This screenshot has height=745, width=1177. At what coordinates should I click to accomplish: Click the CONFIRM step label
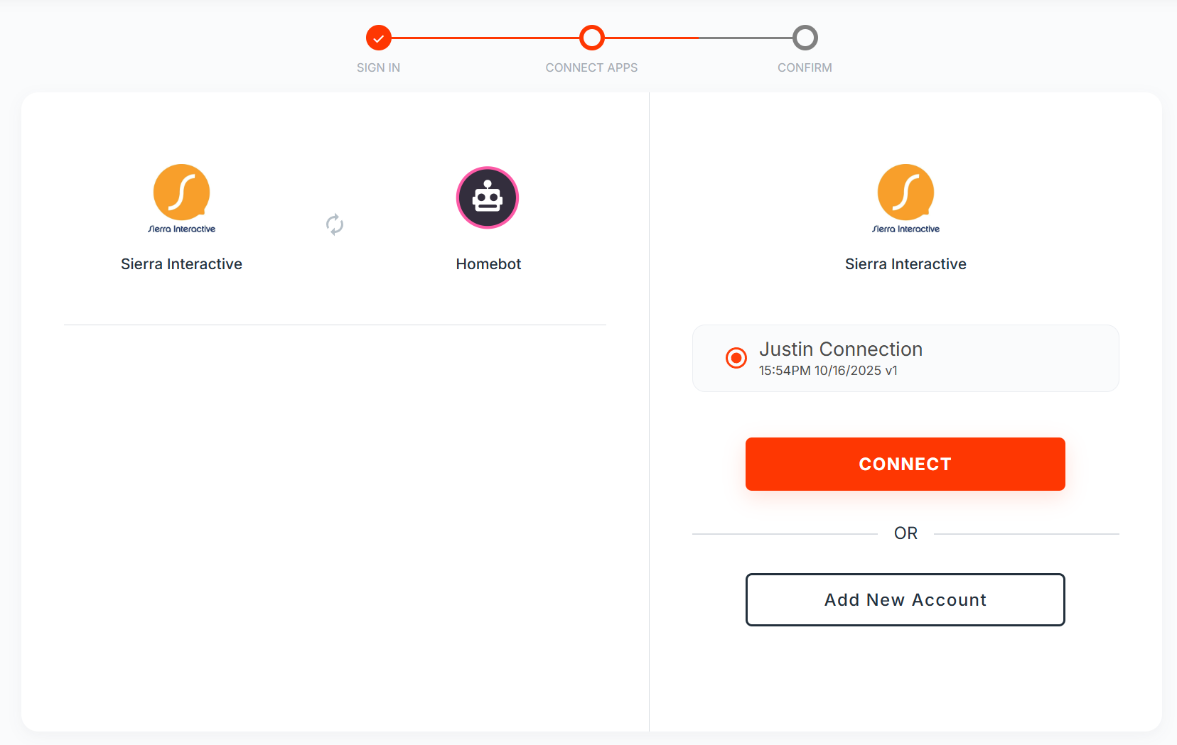(805, 67)
